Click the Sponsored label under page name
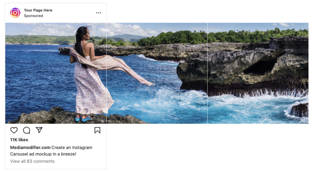The width and height of the screenshot is (322, 174). click(33, 16)
